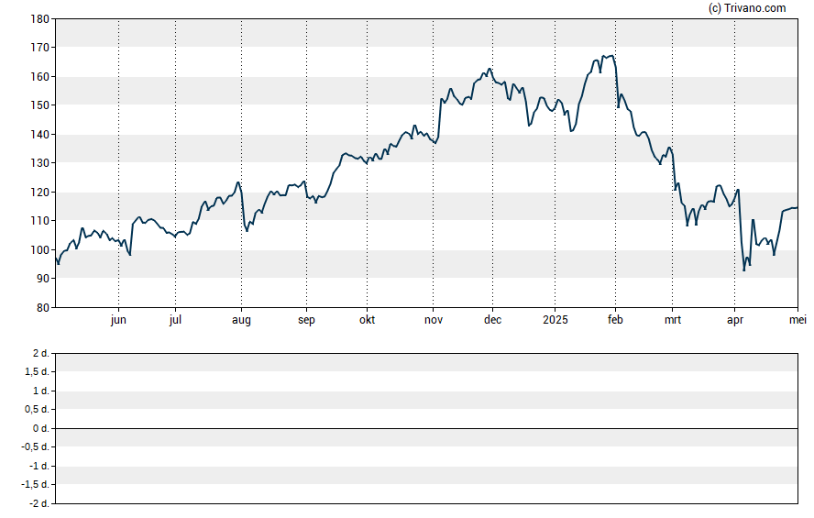
Task: Click the 'okt' month label
Action: 367,320
